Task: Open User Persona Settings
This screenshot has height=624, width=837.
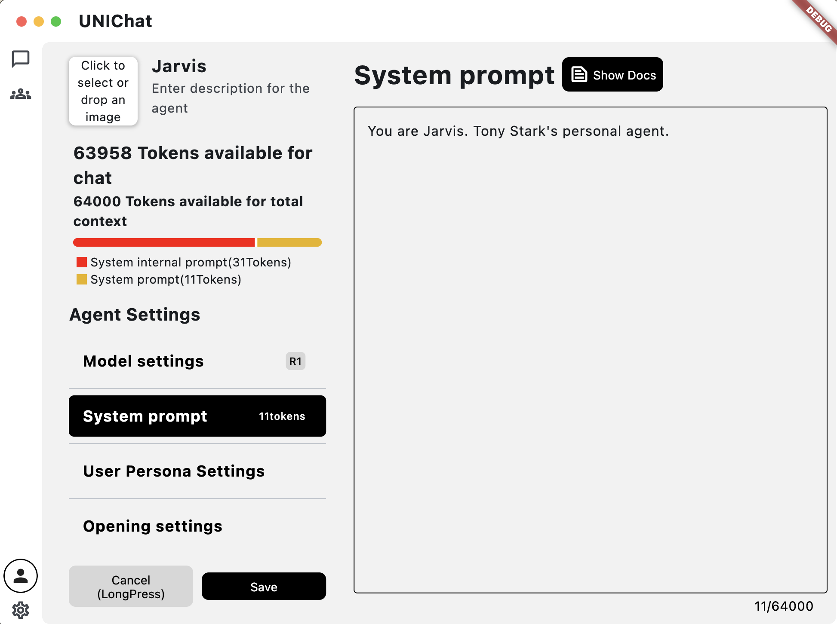Action: click(x=174, y=471)
